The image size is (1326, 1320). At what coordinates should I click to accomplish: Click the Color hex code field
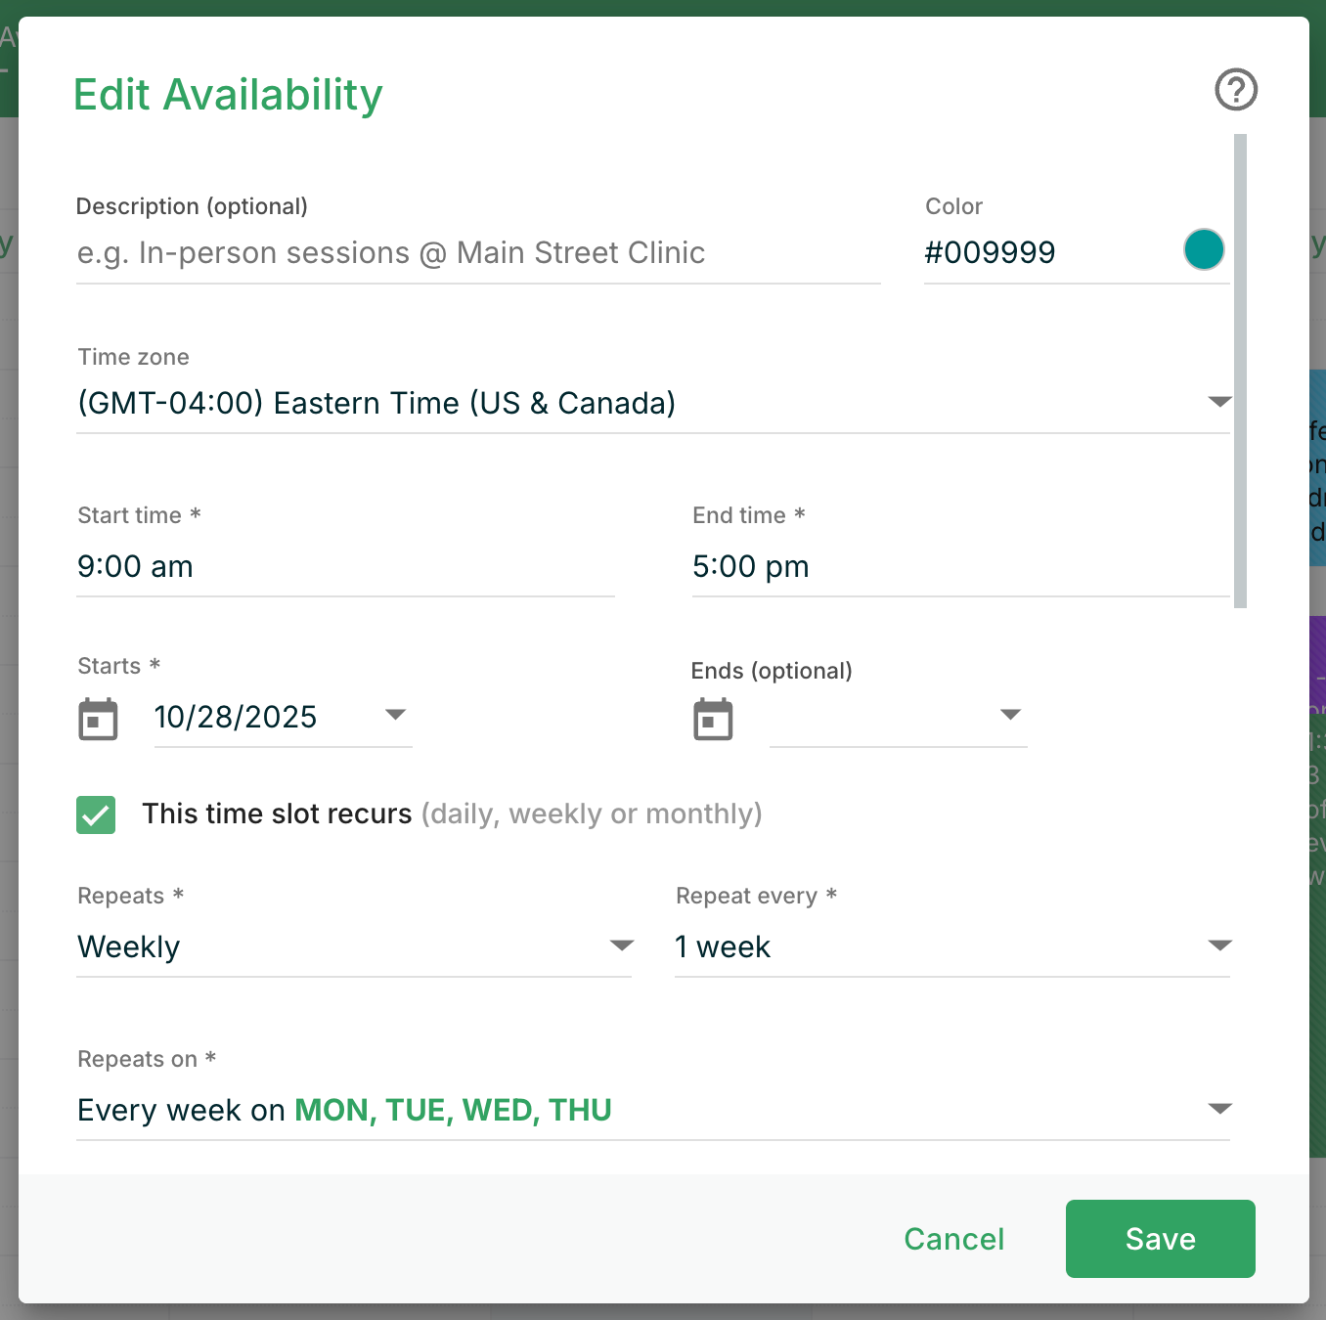(x=1046, y=253)
